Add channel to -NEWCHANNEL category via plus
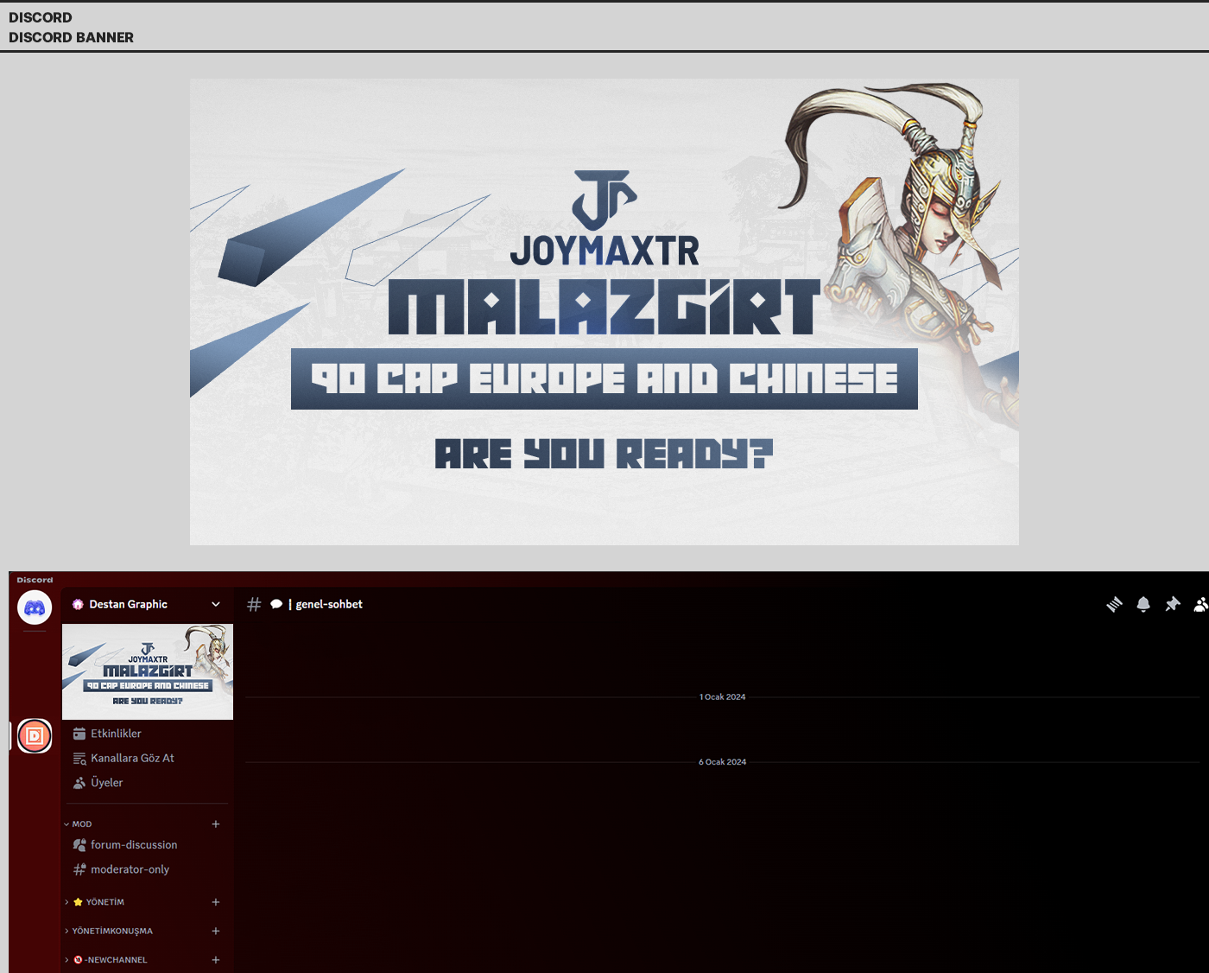1209x973 pixels. tap(216, 960)
